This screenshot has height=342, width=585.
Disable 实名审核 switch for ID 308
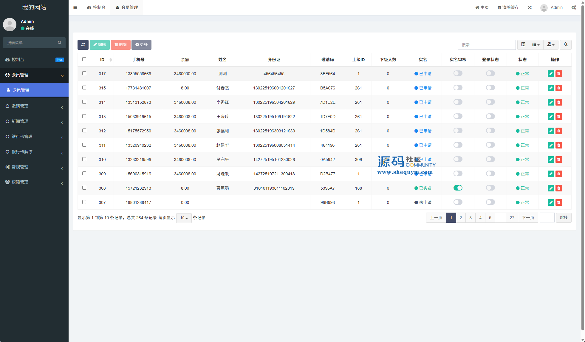click(x=458, y=188)
